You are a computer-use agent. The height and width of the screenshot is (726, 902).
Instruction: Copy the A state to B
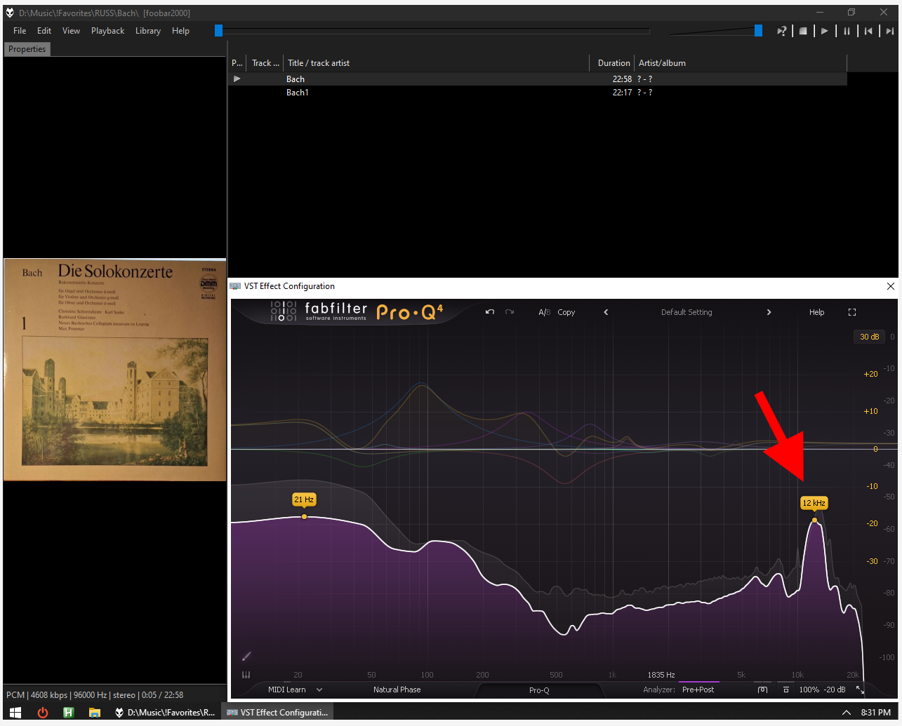[x=566, y=312]
